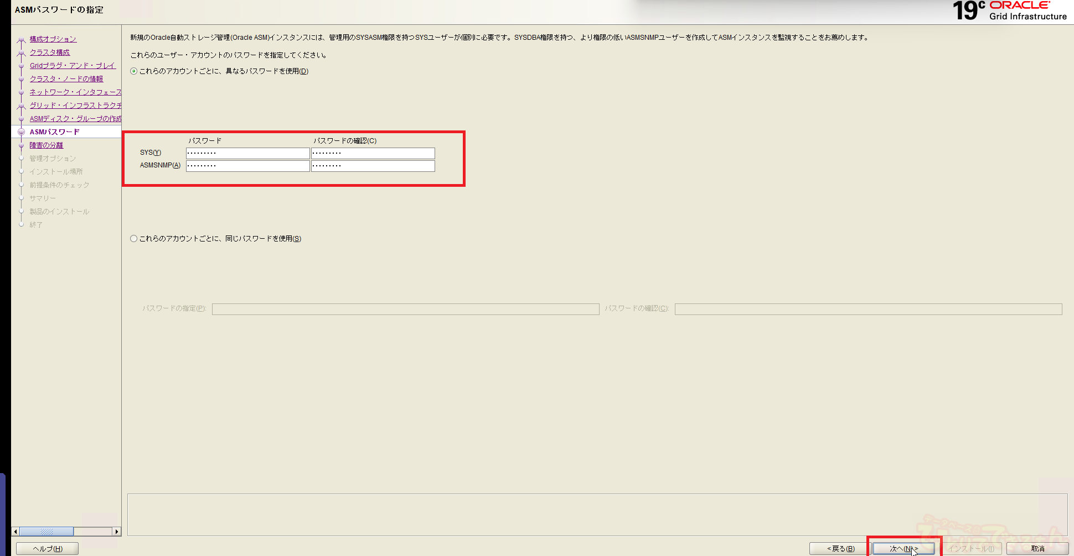Jump to クラスタ・ノードの情報 step
1074x556 pixels.
pyautogui.click(x=66, y=79)
